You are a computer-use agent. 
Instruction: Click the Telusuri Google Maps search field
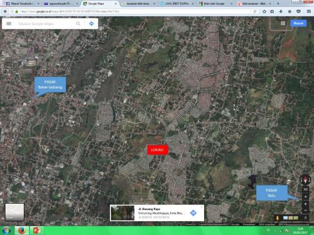click(x=45, y=24)
